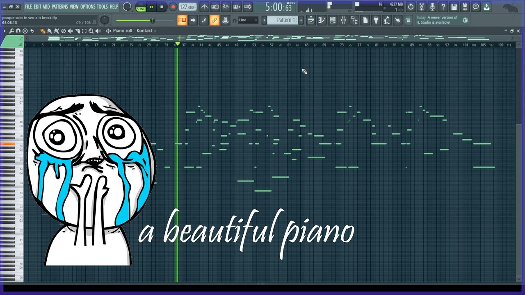
Task: Click the red record button
Action: pyautogui.click(x=173, y=7)
